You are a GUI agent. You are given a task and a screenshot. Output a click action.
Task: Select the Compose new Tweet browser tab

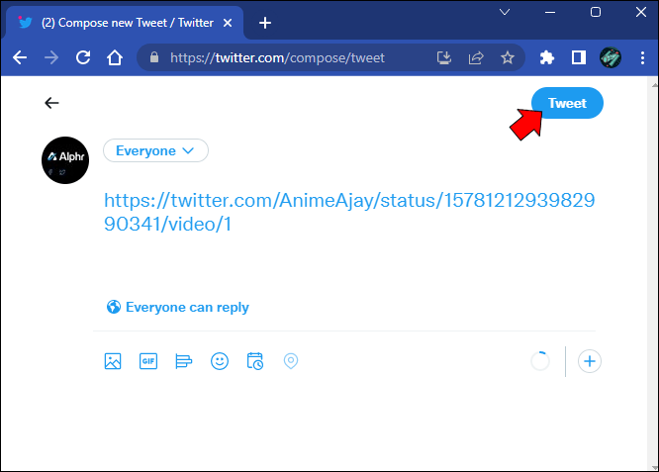[x=125, y=23]
